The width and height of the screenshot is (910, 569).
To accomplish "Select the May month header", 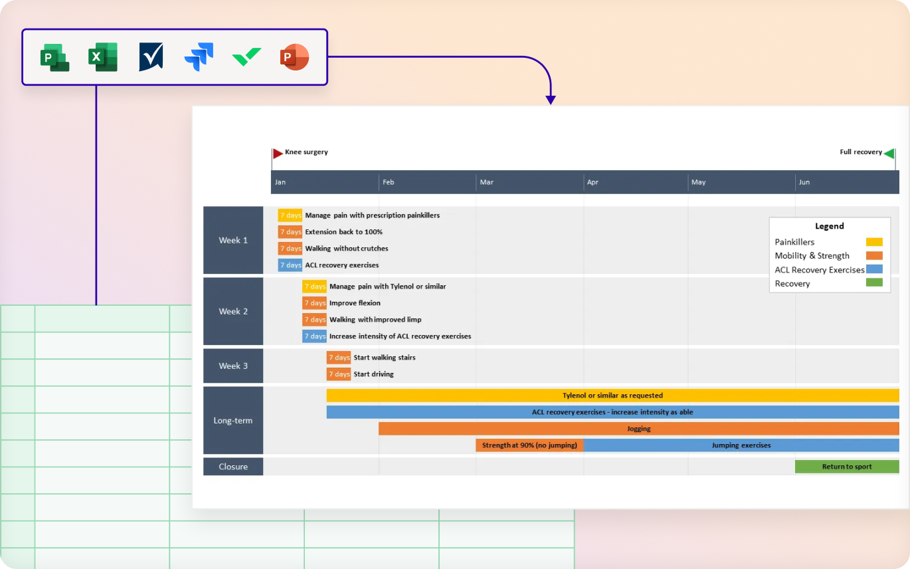I will click(742, 182).
